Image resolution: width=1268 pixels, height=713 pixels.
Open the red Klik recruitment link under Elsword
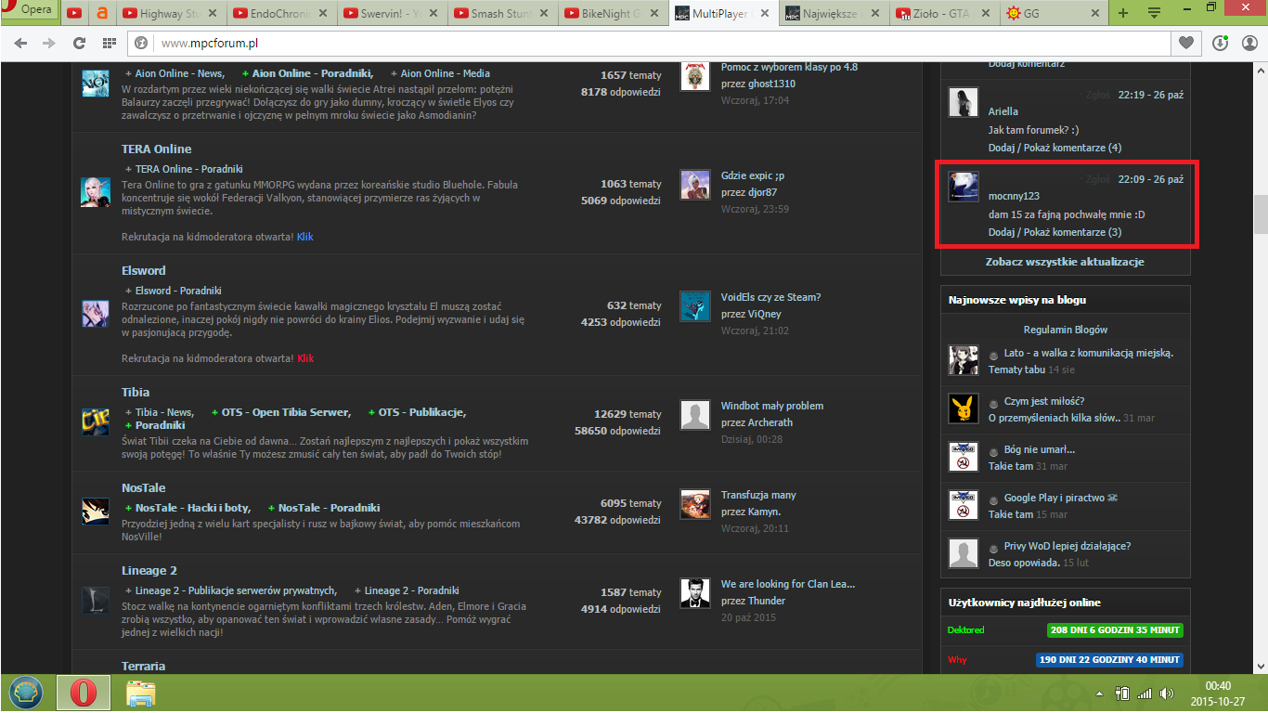(305, 358)
